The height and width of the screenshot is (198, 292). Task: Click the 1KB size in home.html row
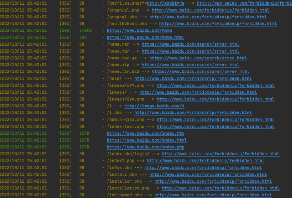tap(83, 38)
